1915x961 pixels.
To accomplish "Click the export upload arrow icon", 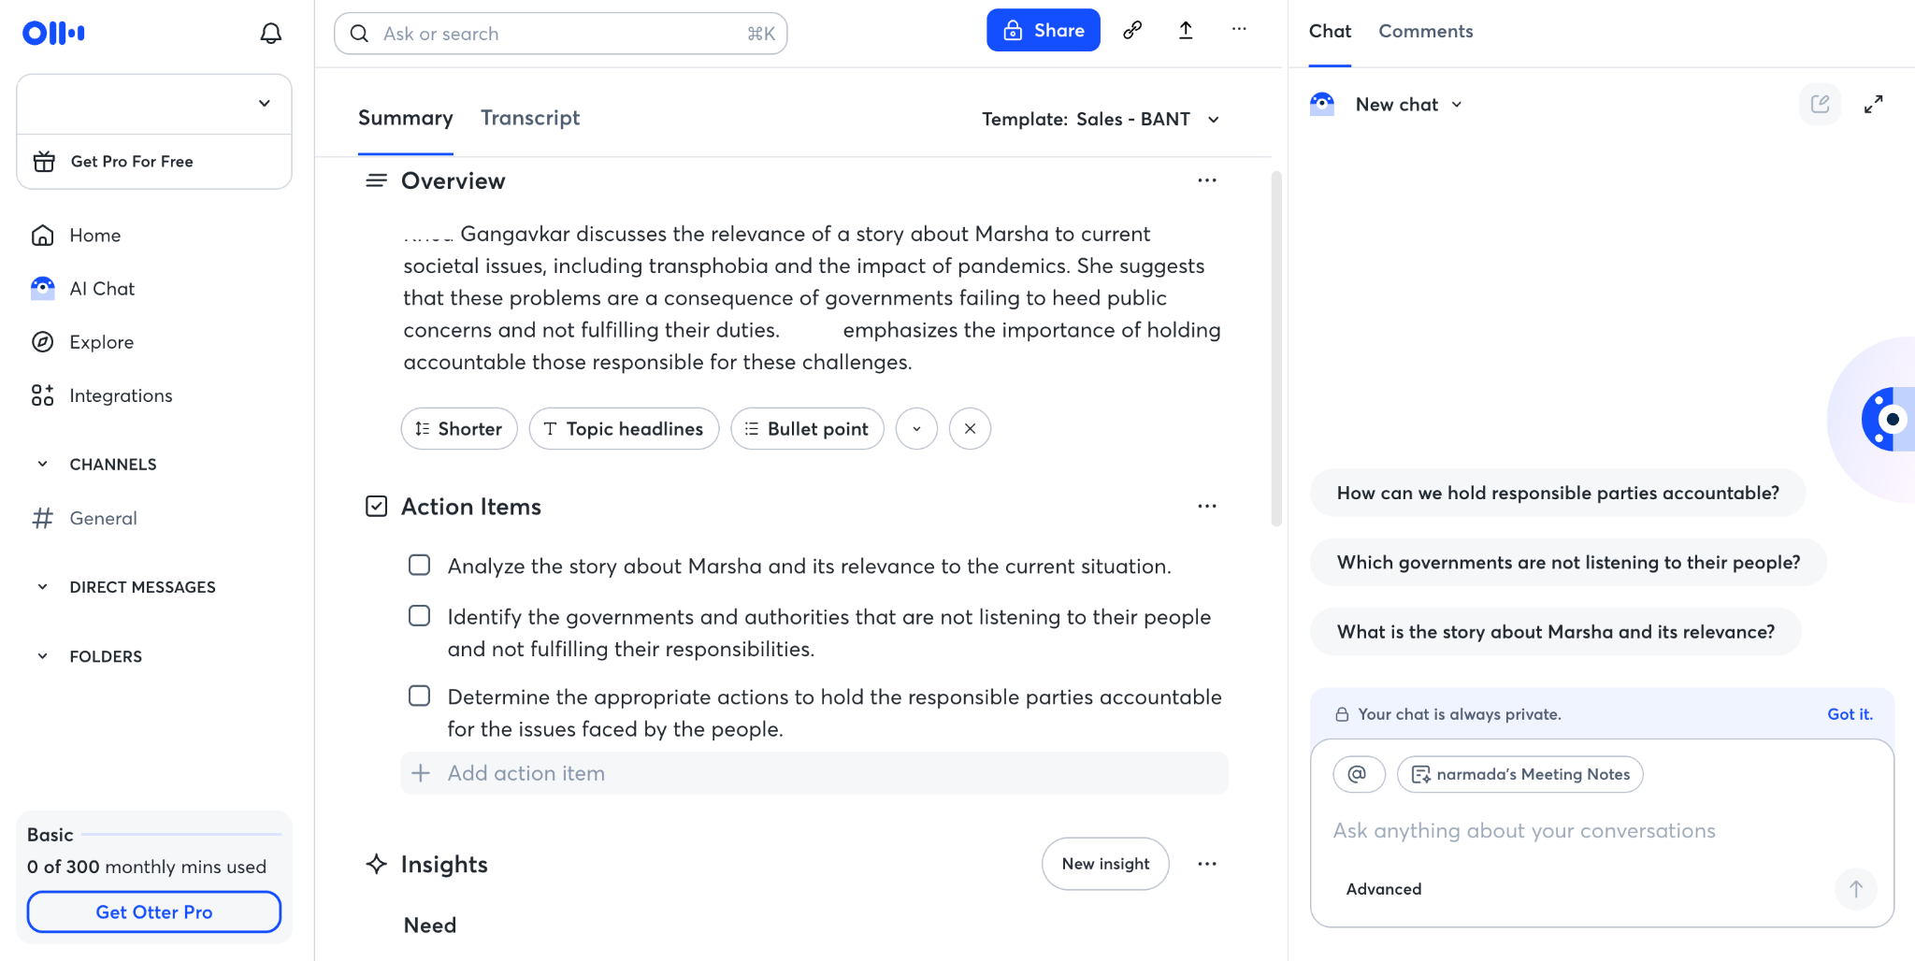I will (1186, 30).
